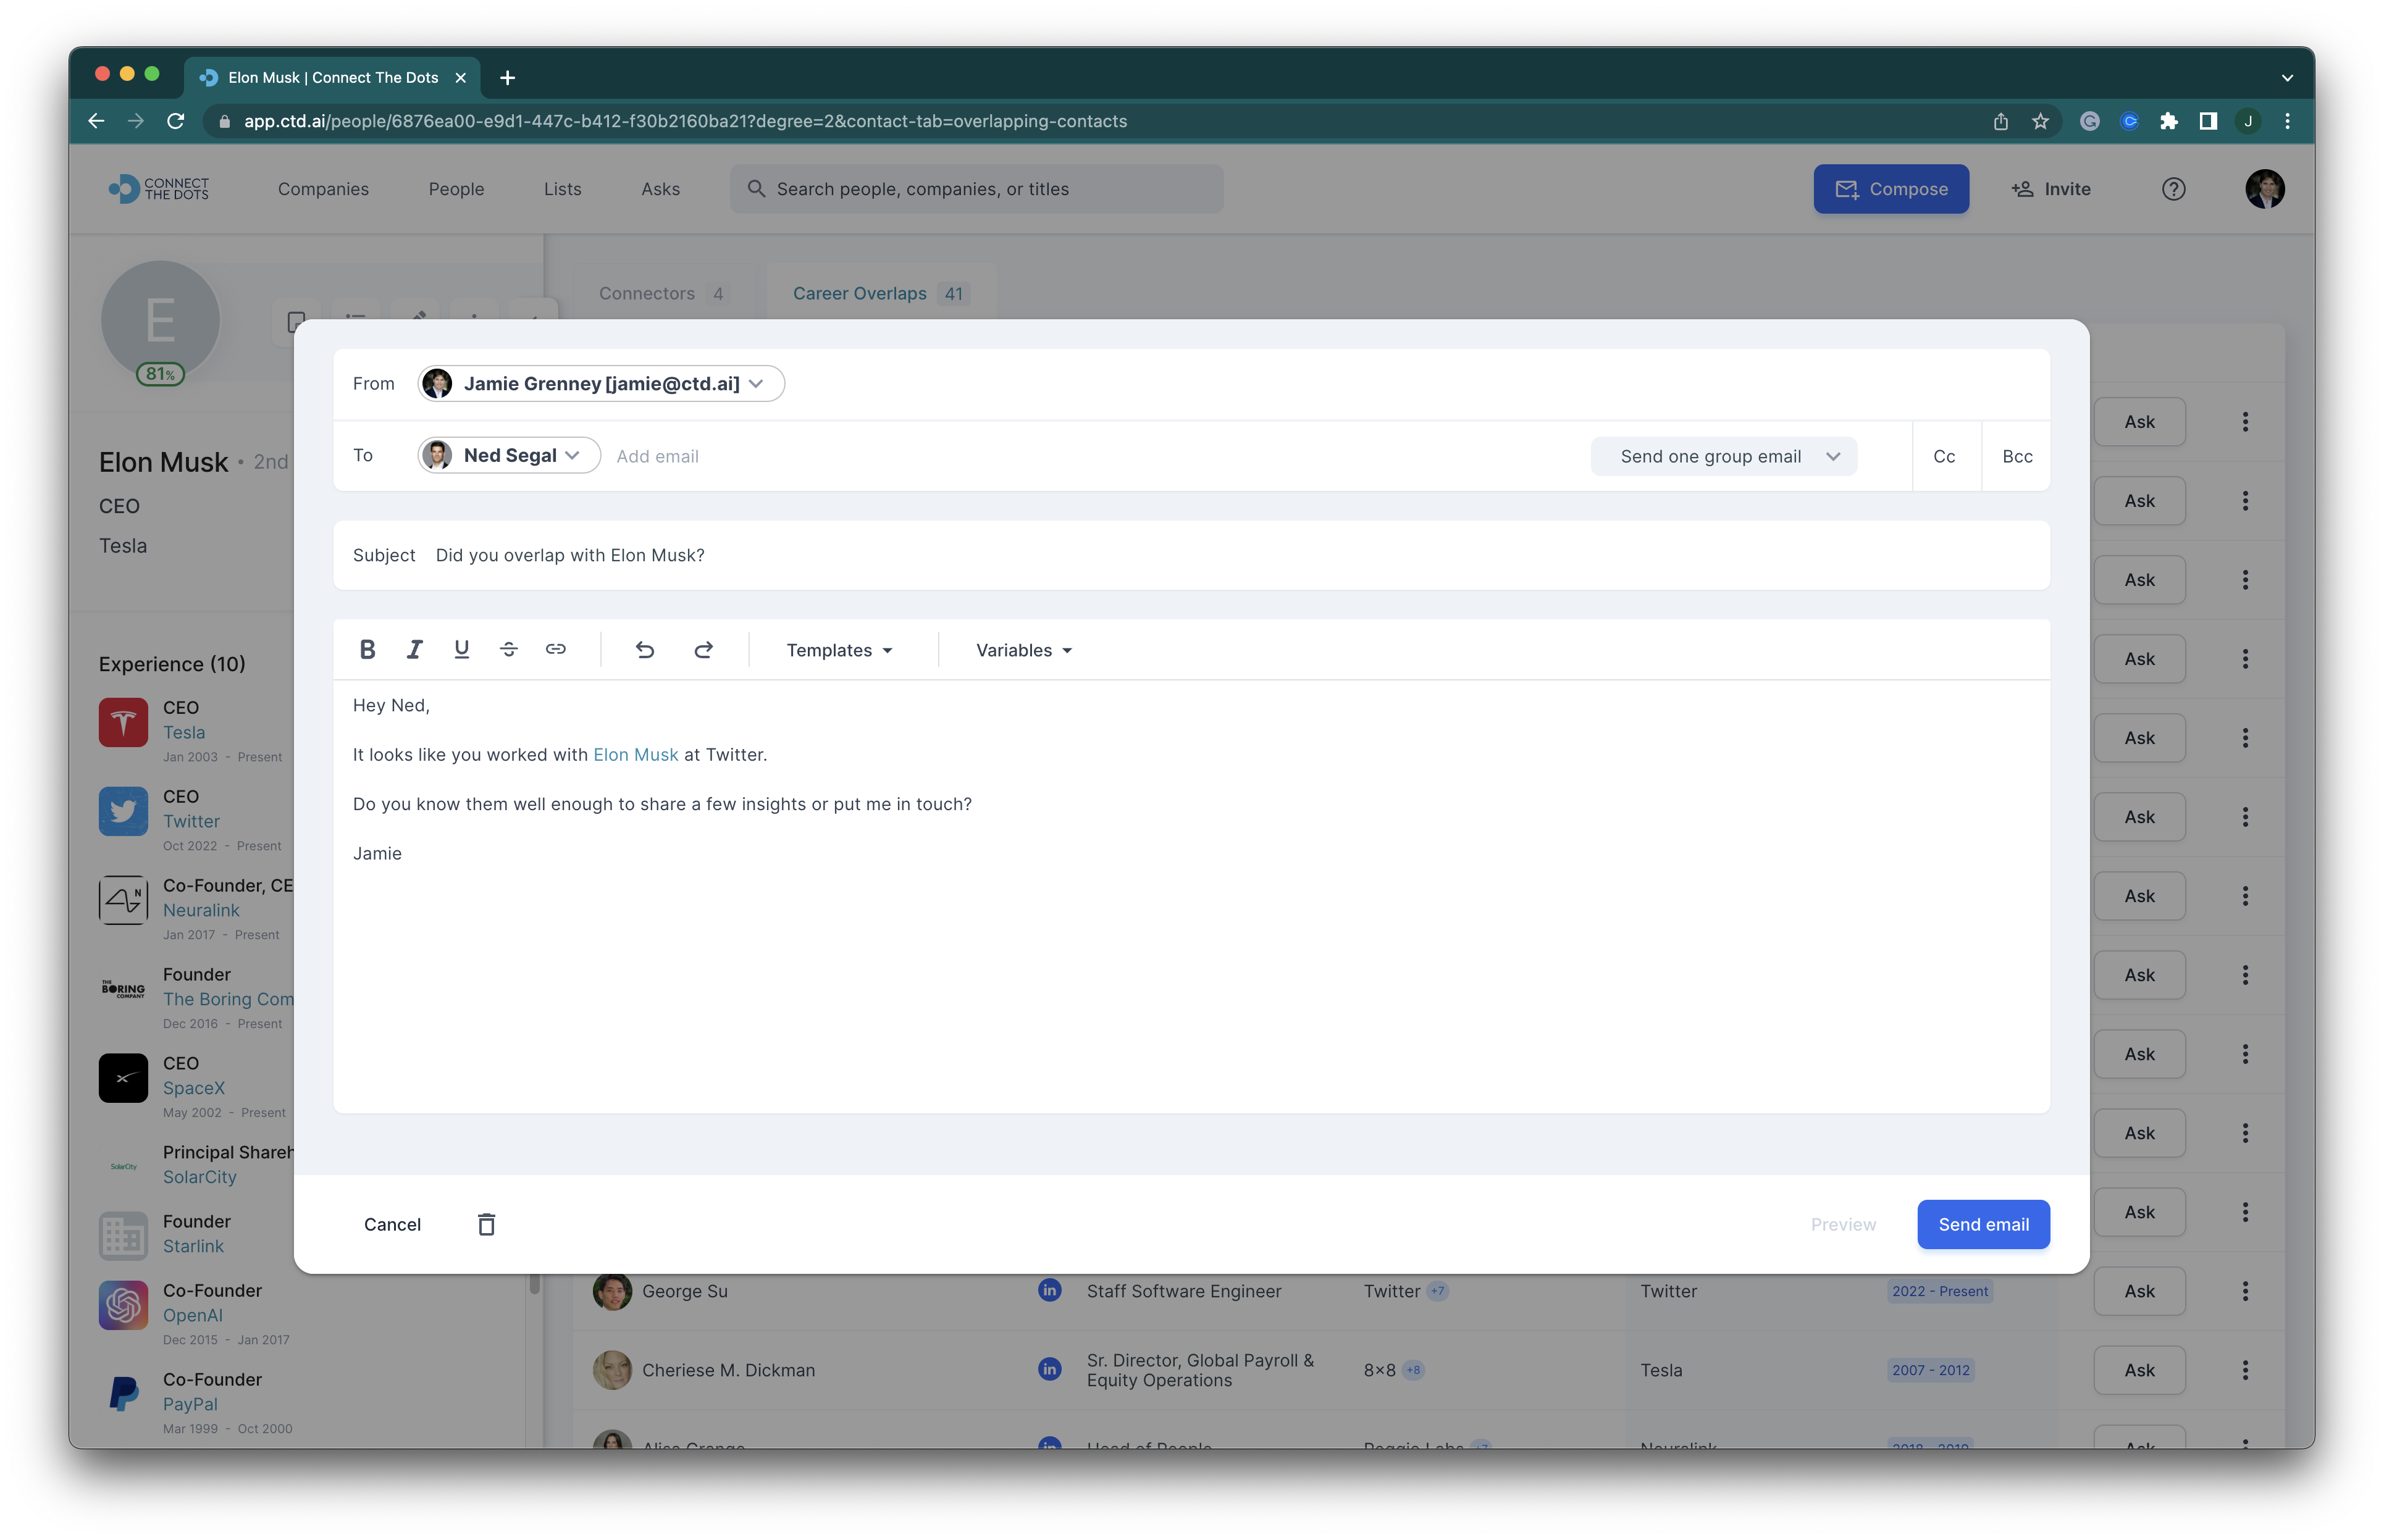Change sender via the Jamie Grenney dropdown
The image size is (2384, 1540).
tap(601, 384)
